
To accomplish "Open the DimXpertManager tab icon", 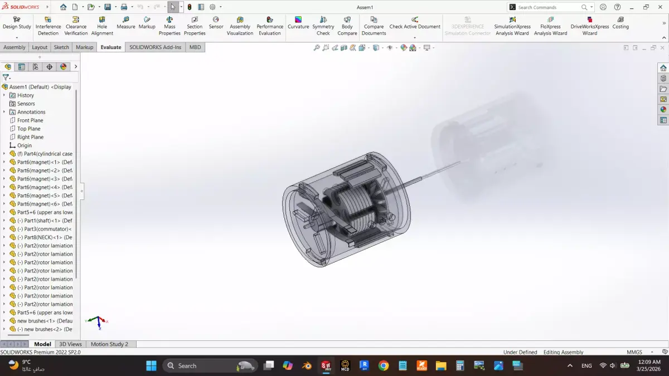I will 50,67.
